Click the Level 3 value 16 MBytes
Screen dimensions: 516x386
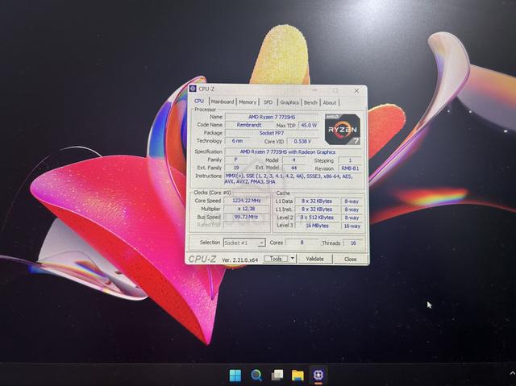[x=317, y=226]
